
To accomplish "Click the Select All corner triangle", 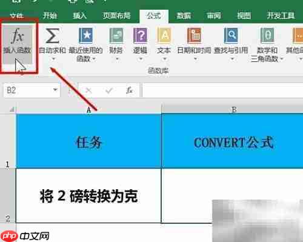I will point(12,109).
